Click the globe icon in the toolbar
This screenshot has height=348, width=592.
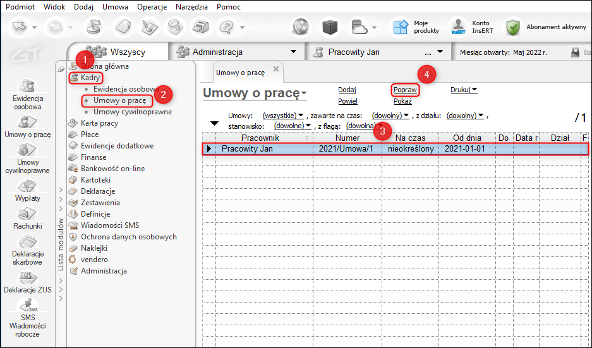click(x=301, y=27)
